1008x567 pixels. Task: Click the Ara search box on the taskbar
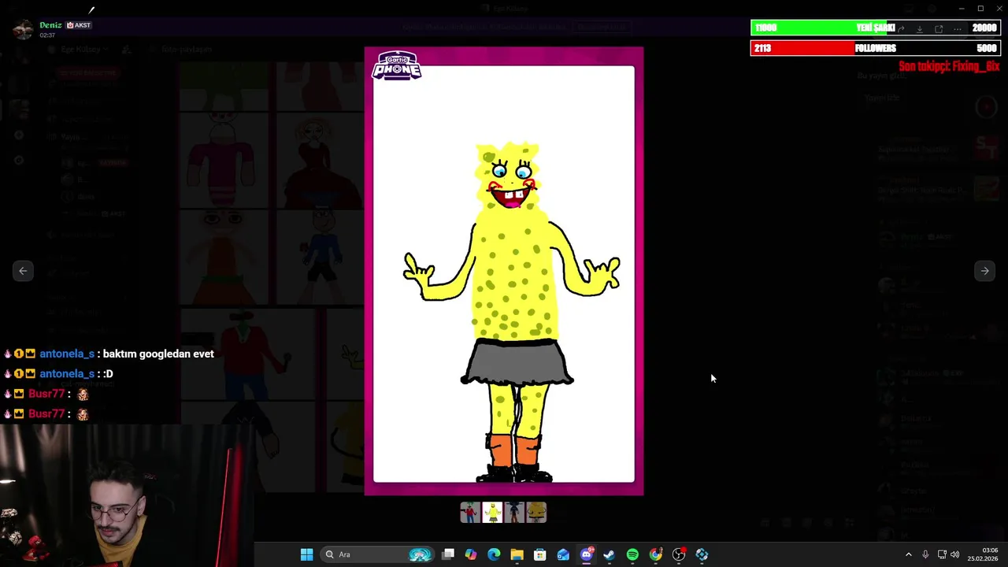pos(379,554)
